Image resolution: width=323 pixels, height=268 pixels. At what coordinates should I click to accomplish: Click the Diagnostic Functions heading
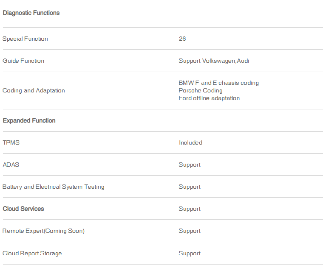(31, 13)
